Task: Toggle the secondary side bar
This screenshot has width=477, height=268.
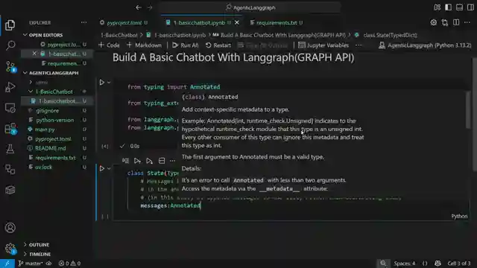Action: click(470, 7)
